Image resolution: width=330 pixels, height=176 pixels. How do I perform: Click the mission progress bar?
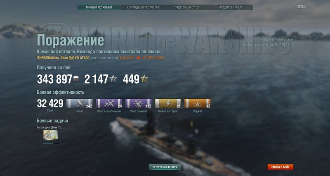(x=51, y=143)
